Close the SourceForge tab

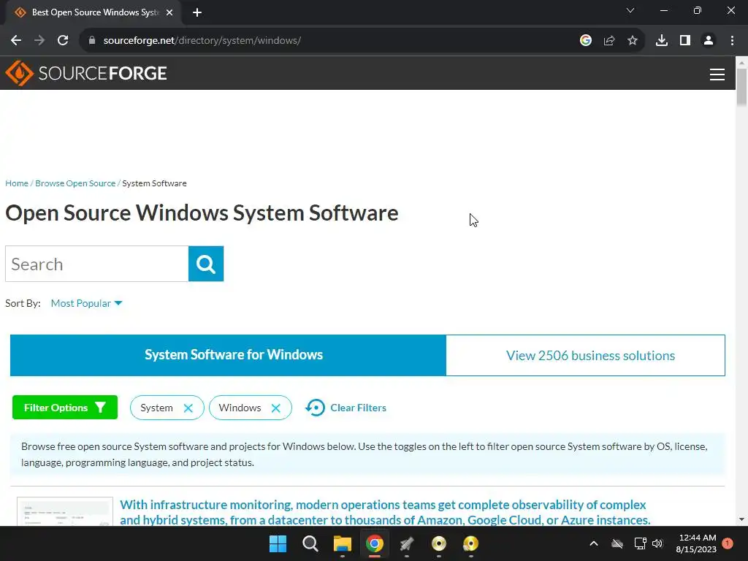169,12
